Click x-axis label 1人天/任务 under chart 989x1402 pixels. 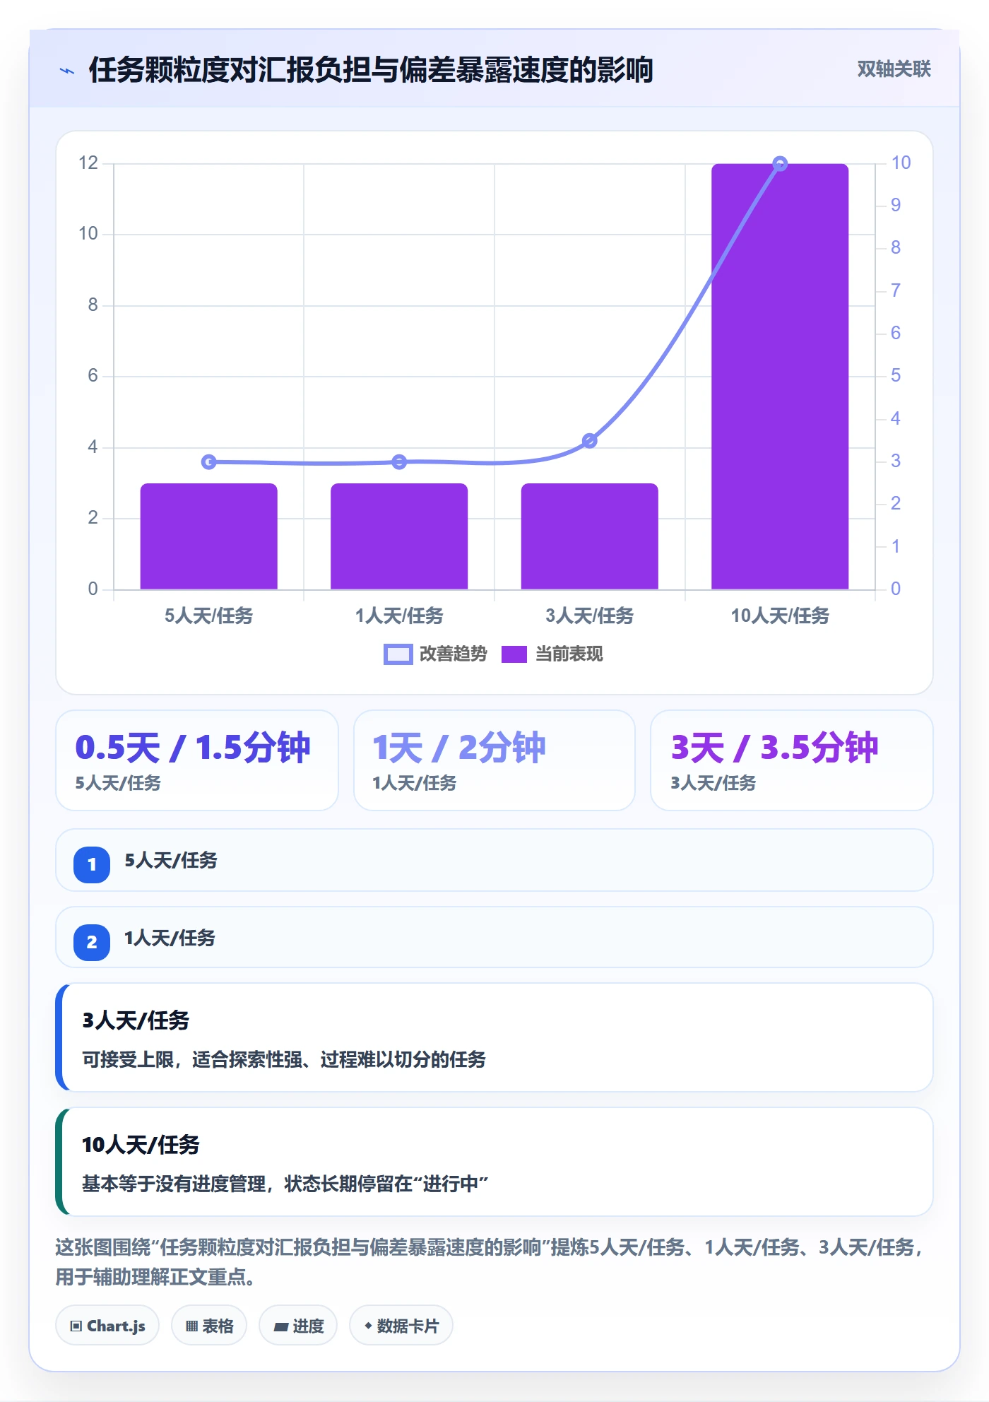pyautogui.click(x=399, y=615)
